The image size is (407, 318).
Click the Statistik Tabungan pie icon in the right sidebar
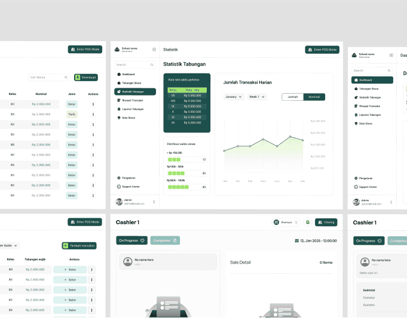(356, 97)
